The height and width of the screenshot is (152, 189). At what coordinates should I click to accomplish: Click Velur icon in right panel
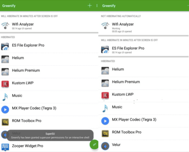click(105, 146)
